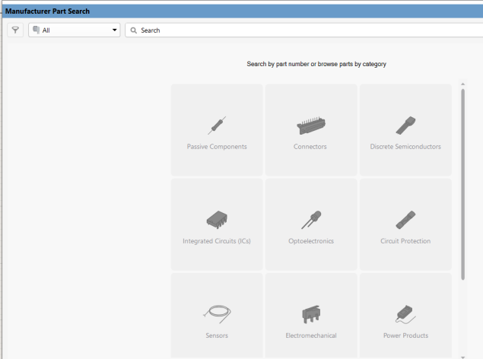This screenshot has height=359, width=483.
Task: Choose the Discrete Semiconductors icon
Action: click(x=405, y=125)
